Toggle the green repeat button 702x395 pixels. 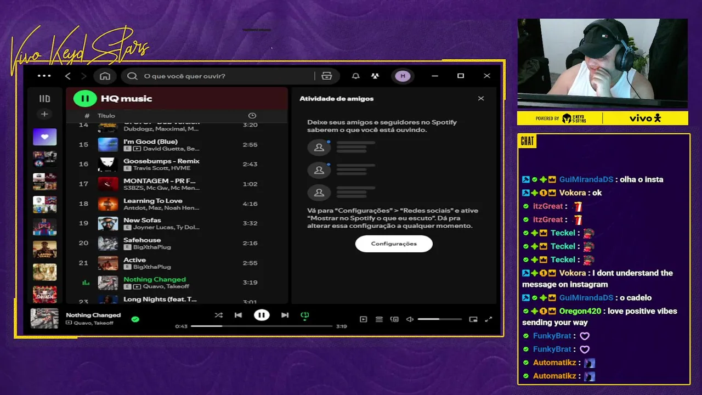(x=305, y=315)
